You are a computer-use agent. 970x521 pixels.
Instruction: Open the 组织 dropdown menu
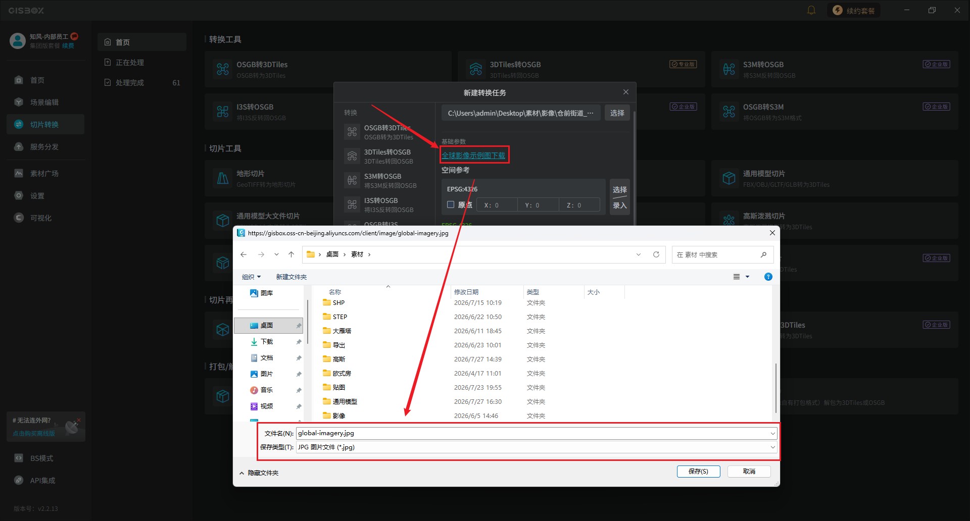[251, 277]
